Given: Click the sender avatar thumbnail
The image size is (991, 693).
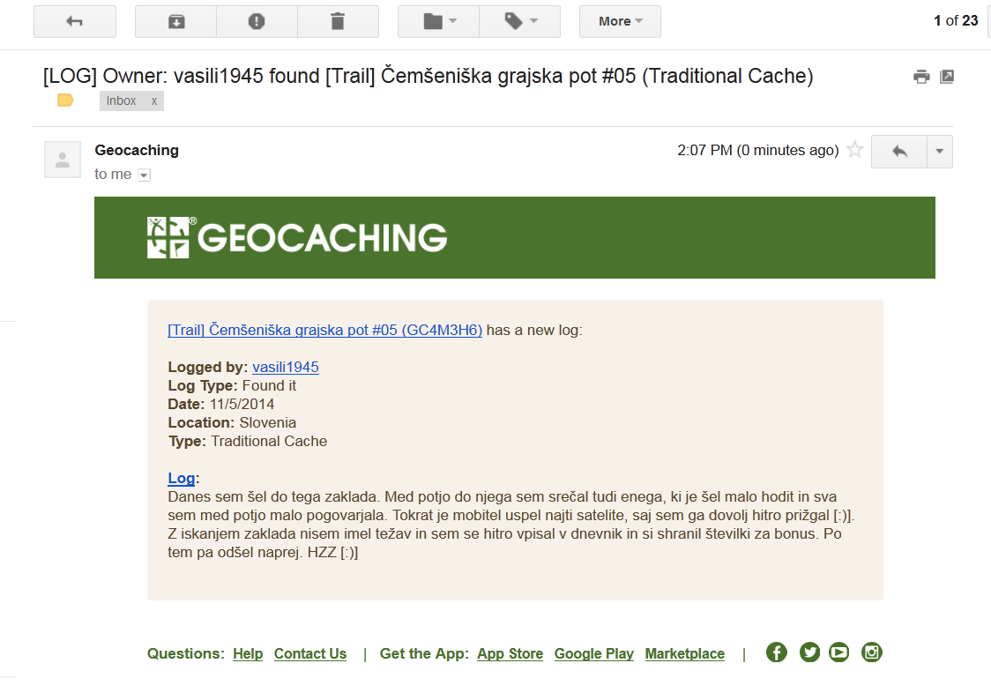Looking at the screenshot, I should [63, 160].
